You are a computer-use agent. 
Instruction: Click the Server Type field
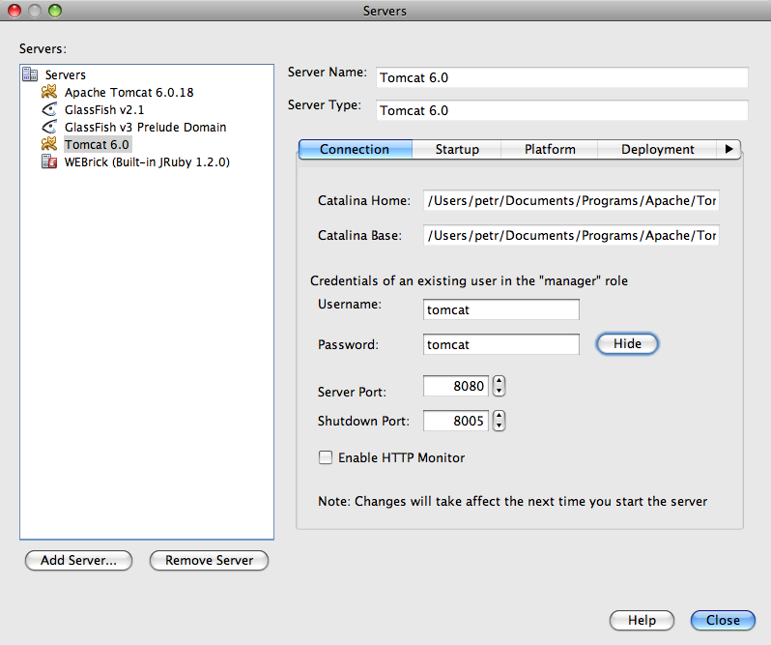562,110
